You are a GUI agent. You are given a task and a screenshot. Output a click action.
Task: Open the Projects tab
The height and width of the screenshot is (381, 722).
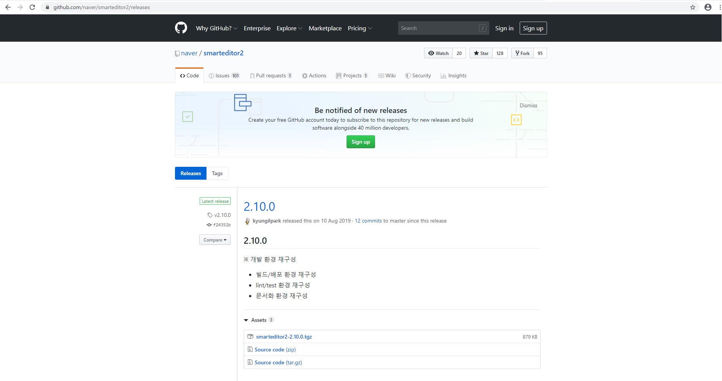click(x=352, y=75)
